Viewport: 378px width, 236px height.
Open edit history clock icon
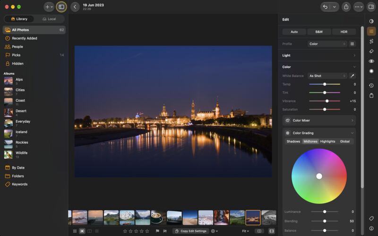(371, 85)
